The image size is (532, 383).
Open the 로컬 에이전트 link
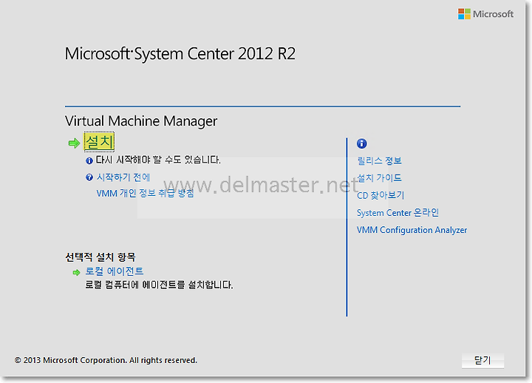(x=114, y=271)
